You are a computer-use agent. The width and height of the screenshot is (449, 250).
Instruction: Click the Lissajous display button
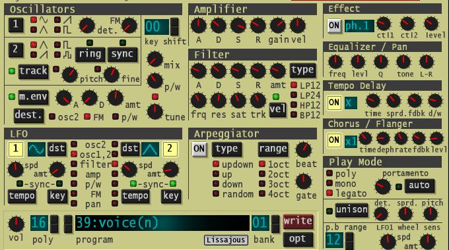(x=226, y=239)
